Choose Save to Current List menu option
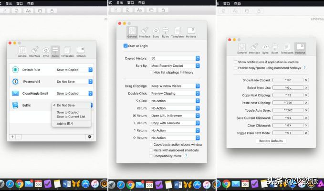The width and height of the screenshot is (324, 191). (71, 117)
